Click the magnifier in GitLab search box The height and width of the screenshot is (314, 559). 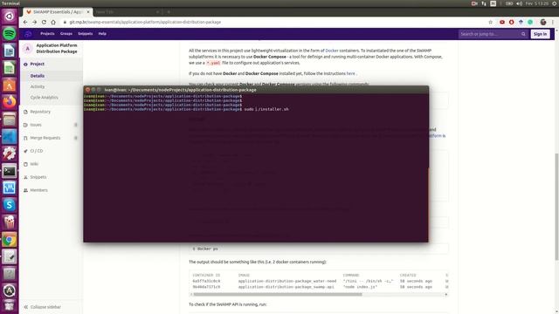(523, 34)
